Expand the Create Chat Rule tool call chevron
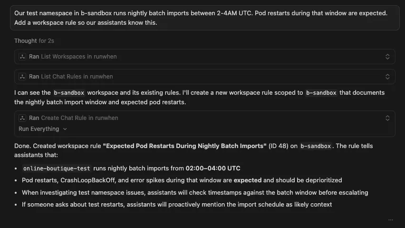 tap(387, 118)
